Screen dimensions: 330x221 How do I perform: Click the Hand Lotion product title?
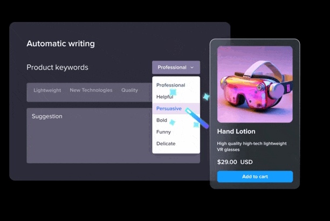(x=236, y=132)
